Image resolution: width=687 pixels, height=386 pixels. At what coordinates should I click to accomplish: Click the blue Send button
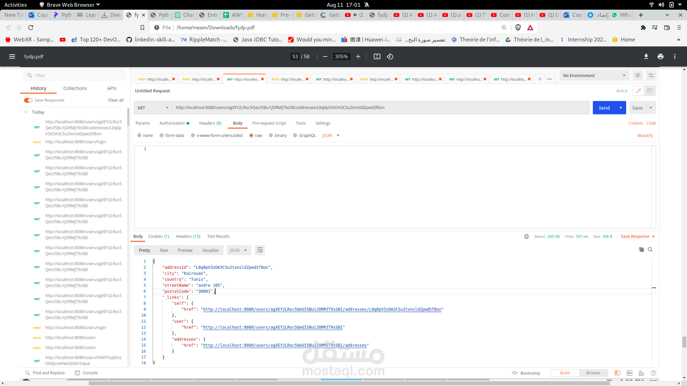pyautogui.click(x=604, y=108)
